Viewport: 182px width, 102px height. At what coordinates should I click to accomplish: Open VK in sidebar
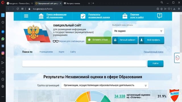[x=3, y=46]
